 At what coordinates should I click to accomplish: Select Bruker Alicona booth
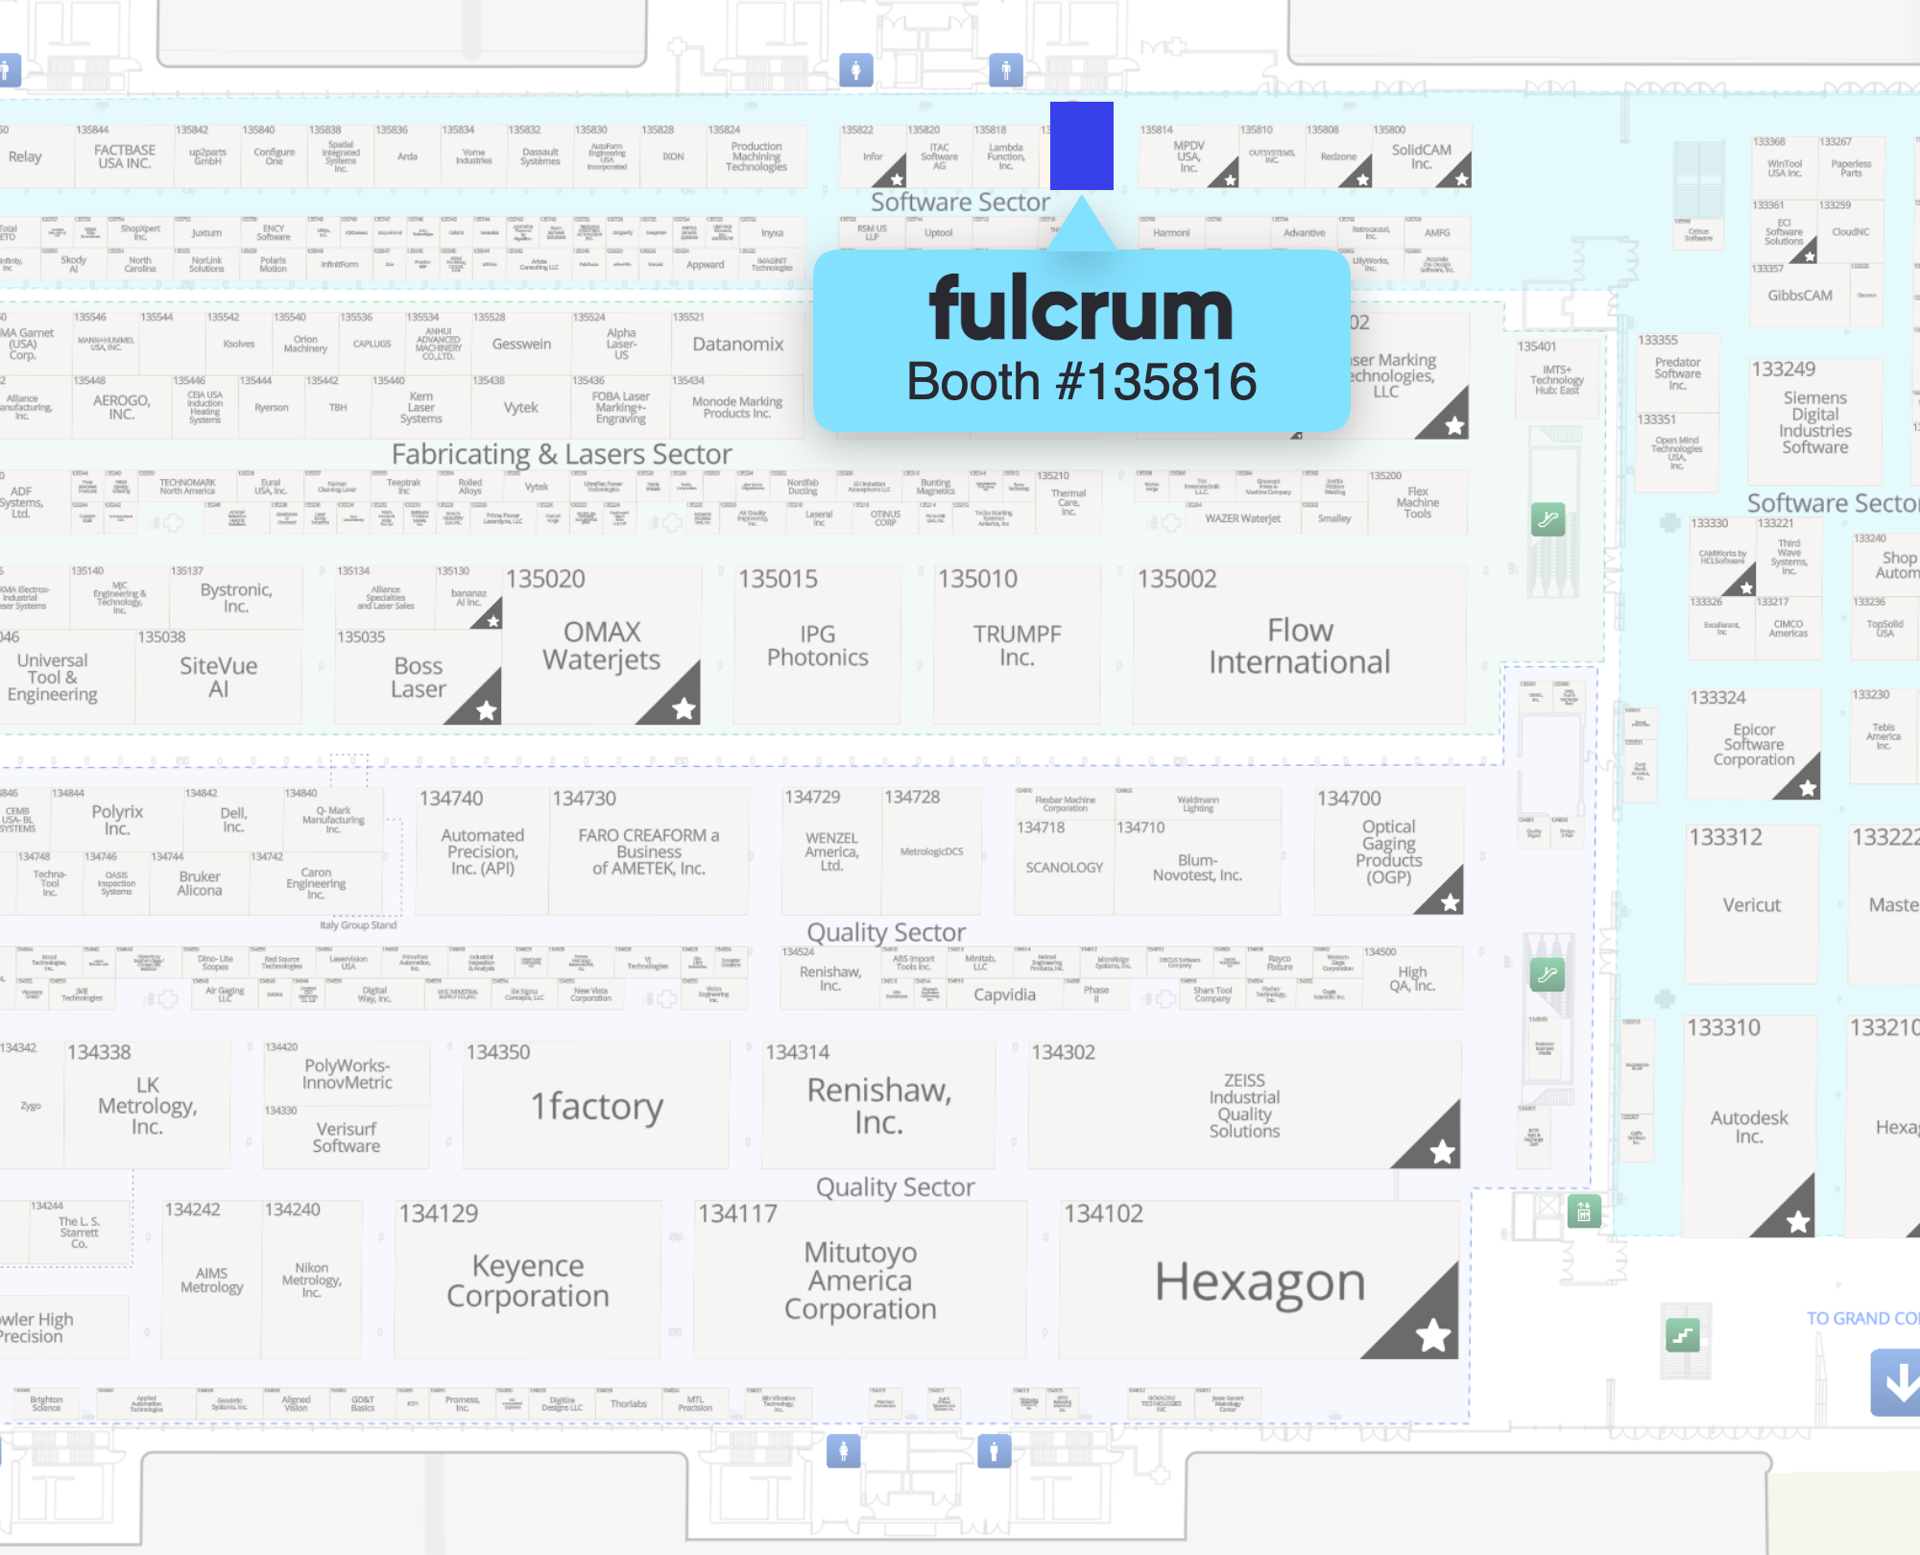[x=199, y=882]
